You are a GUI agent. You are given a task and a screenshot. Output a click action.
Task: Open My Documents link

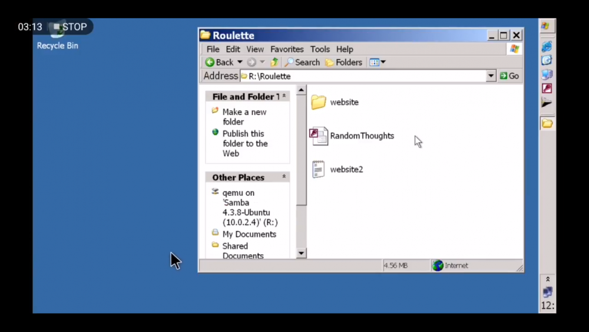(x=249, y=234)
